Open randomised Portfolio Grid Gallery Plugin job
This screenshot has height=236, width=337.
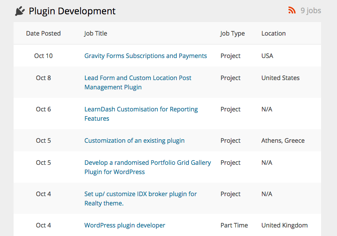pyautogui.click(x=147, y=163)
